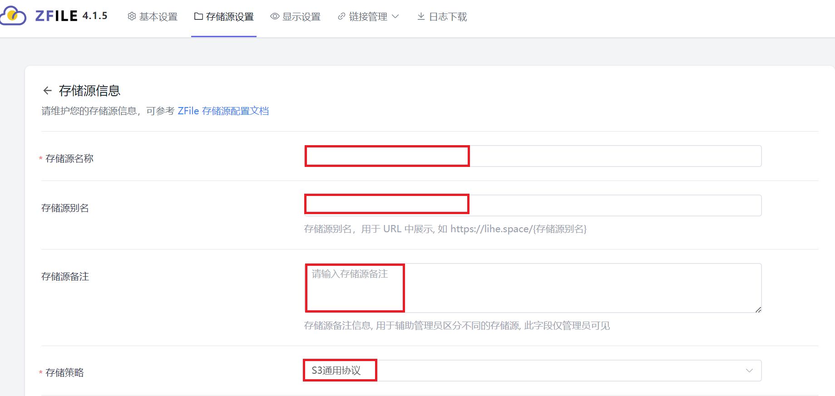Switch to the 存储源设置 tab

230,17
